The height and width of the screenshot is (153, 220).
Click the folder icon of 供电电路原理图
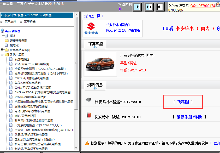click(7, 50)
